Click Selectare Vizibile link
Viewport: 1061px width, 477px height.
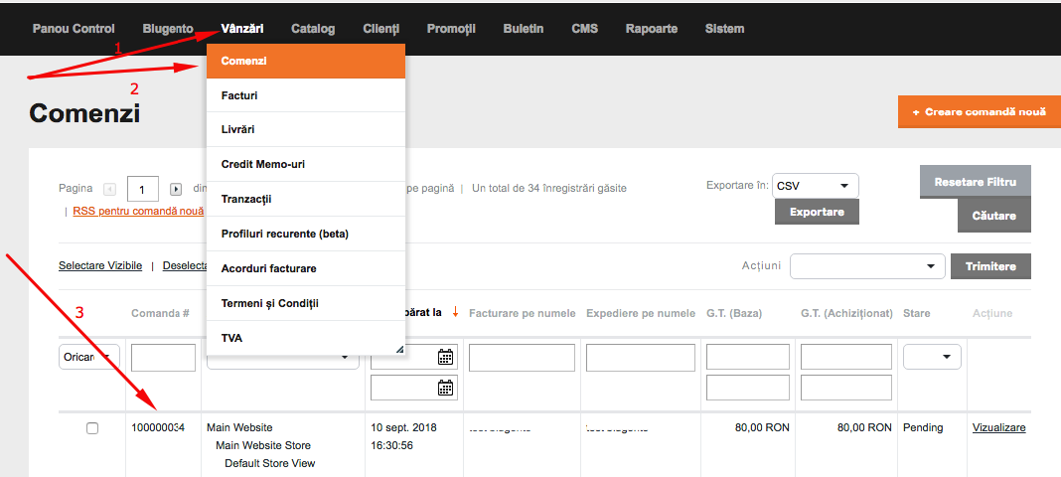[100, 266]
